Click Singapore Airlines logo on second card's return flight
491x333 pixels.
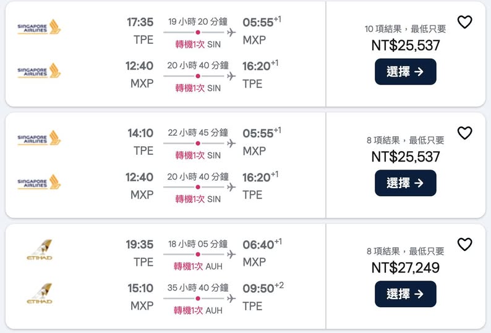[x=39, y=182]
